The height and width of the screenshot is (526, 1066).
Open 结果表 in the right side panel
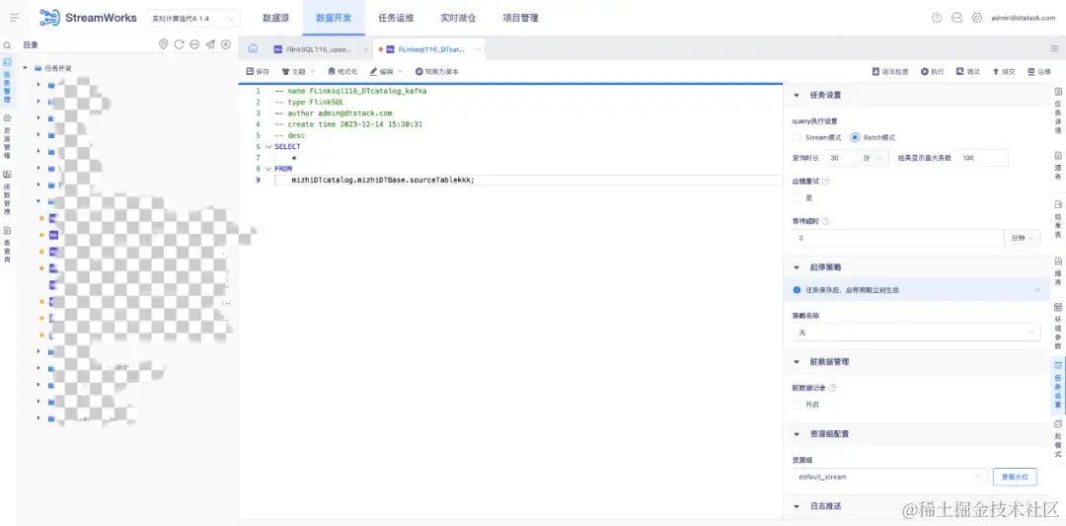coord(1058,218)
